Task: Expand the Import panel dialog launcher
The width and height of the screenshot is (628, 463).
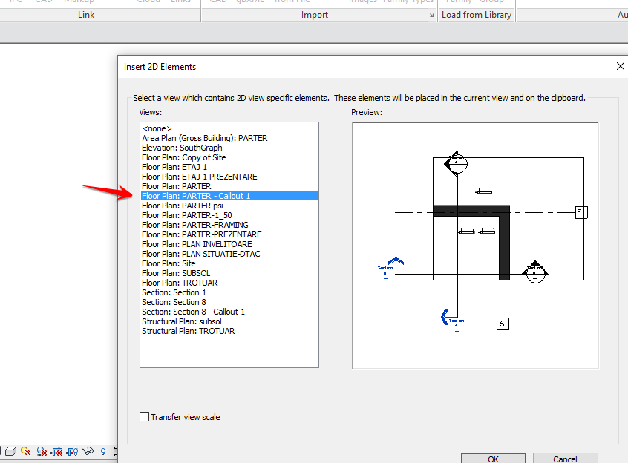Action: [433, 14]
